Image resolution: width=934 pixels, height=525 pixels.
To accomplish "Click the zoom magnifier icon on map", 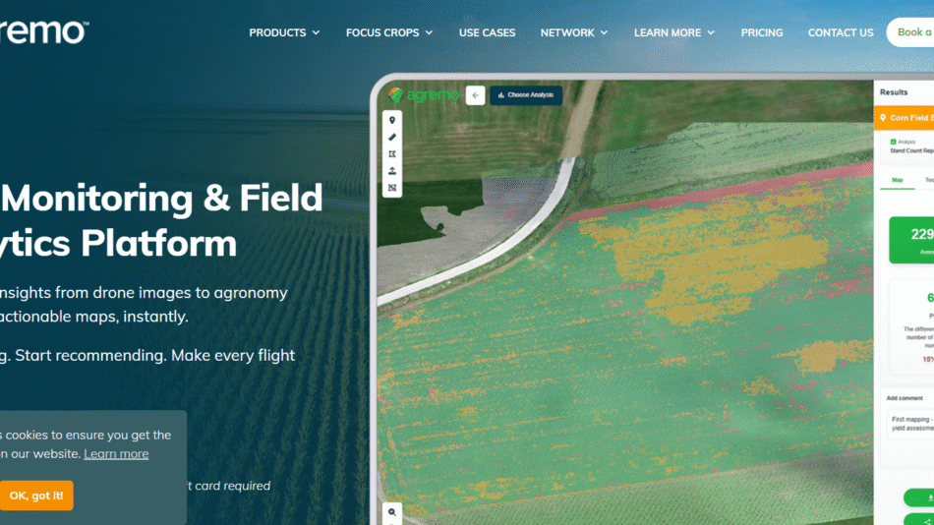I will point(392,512).
